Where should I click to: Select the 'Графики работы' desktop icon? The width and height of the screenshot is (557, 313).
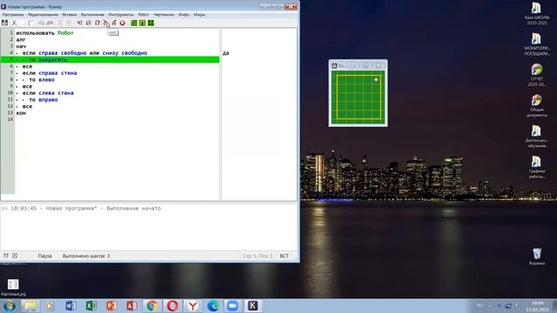[536, 167]
